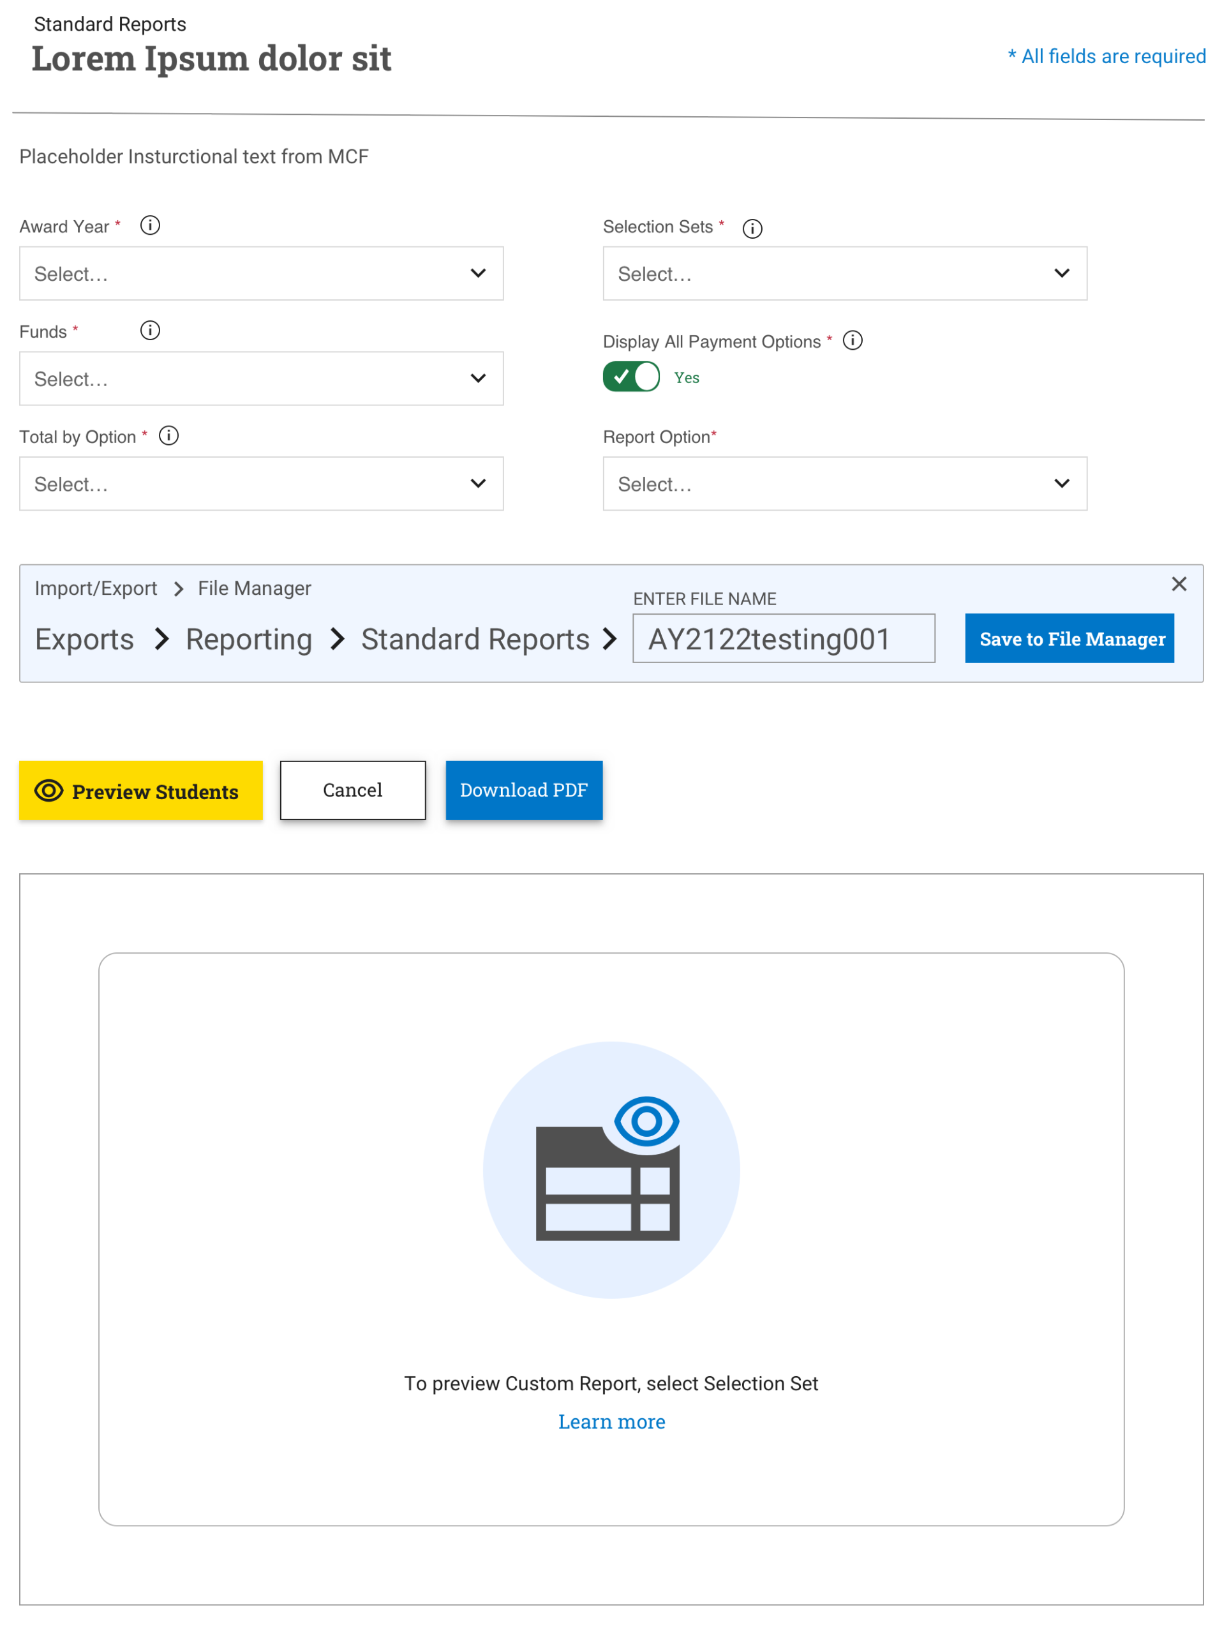Click the Funds info icon
The image size is (1222, 1634).
pos(150,330)
